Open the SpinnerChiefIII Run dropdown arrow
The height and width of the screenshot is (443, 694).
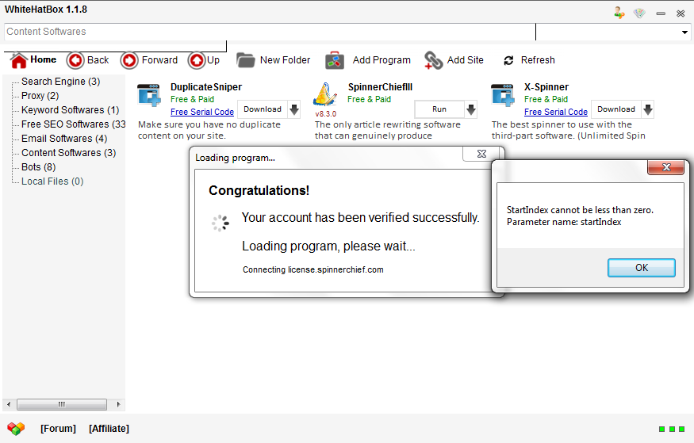(470, 109)
